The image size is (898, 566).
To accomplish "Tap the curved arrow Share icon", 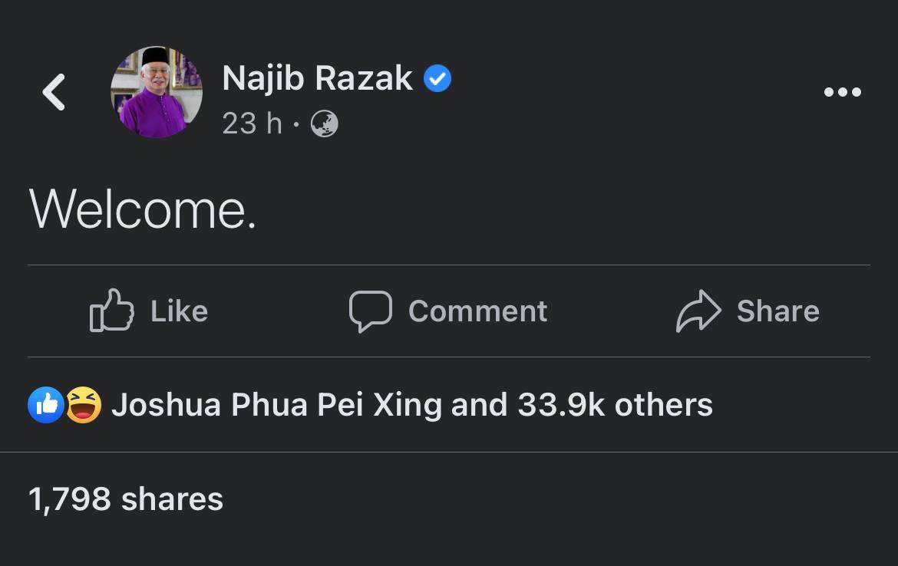I will click(698, 311).
